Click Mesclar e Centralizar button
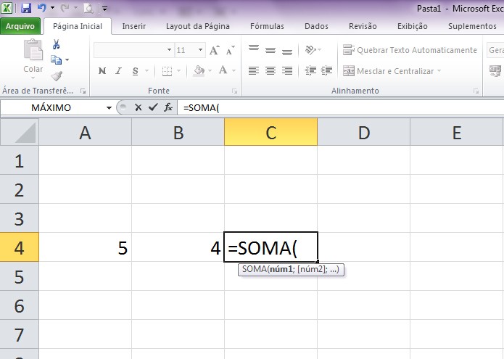The width and height of the screenshot is (504, 359). (392, 71)
